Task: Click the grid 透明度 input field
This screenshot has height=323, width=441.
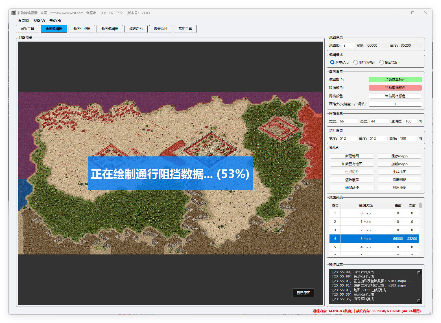Action: click(x=411, y=121)
